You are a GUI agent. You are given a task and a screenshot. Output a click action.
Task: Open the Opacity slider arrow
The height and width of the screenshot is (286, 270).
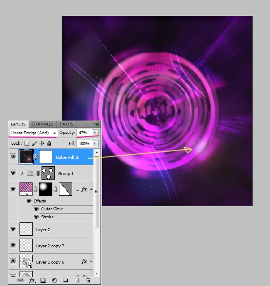point(95,133)
